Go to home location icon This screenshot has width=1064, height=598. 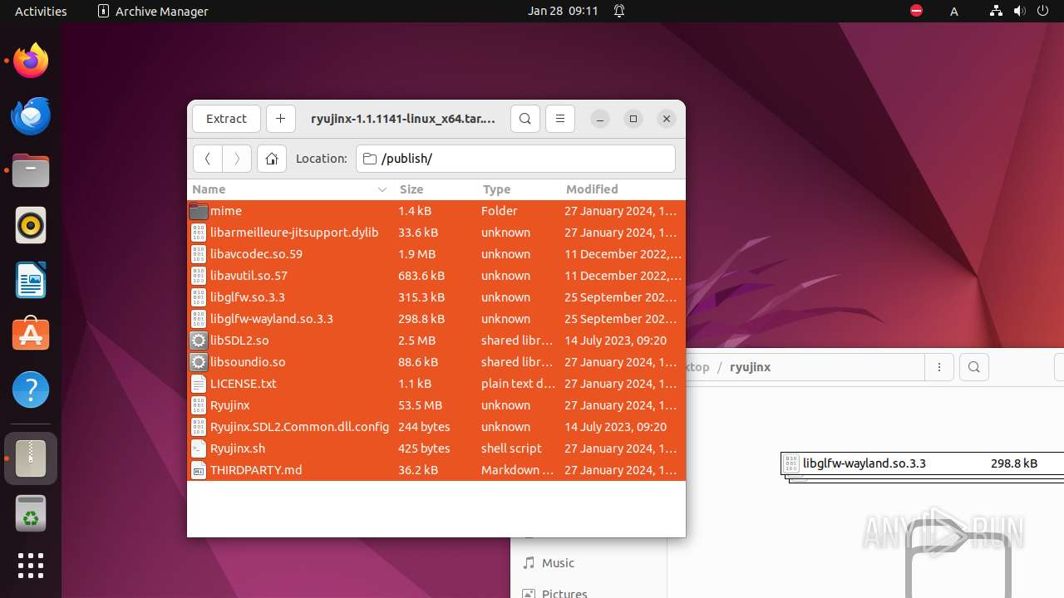(x=272, y=159)
